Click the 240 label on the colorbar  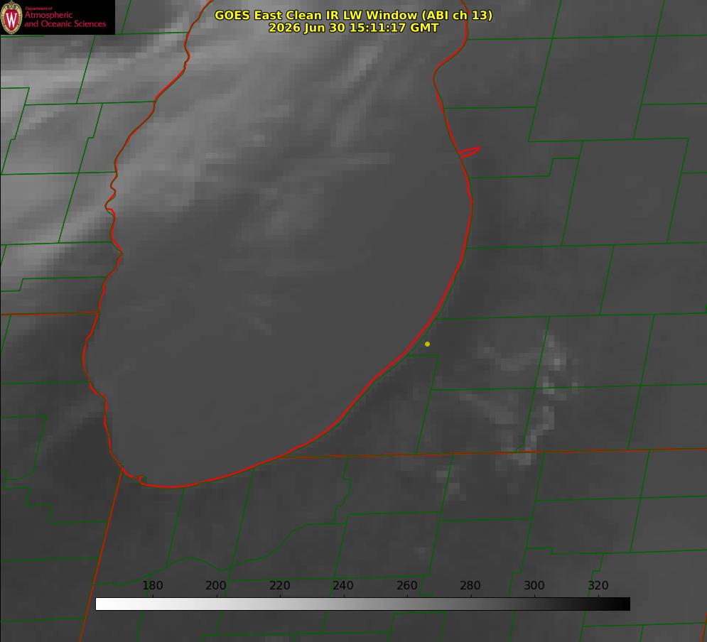coord(343,585)
